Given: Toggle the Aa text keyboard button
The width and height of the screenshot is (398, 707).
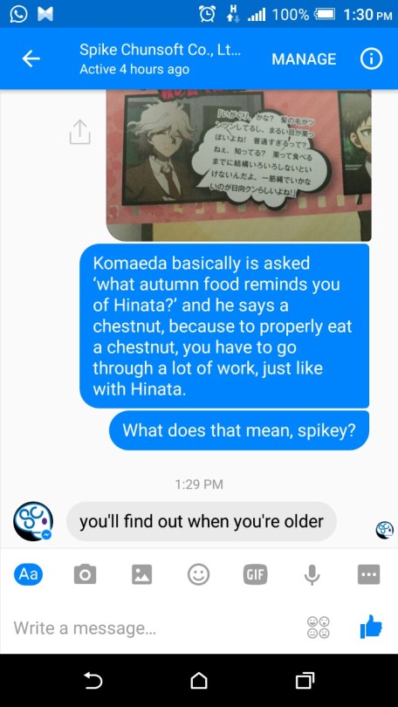Looking at the screenshot, I should point(29,574).
